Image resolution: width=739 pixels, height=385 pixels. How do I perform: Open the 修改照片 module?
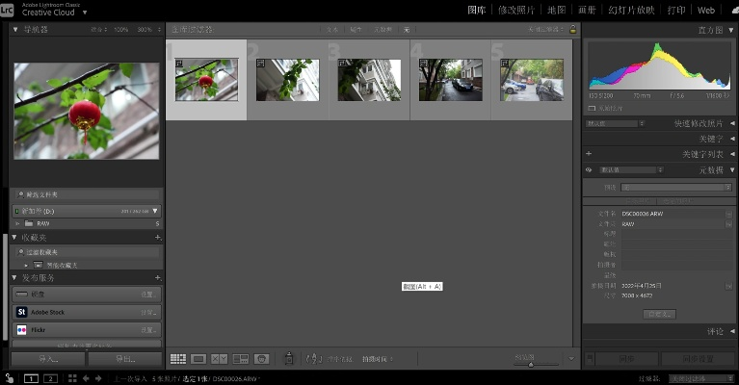(518, 10)
